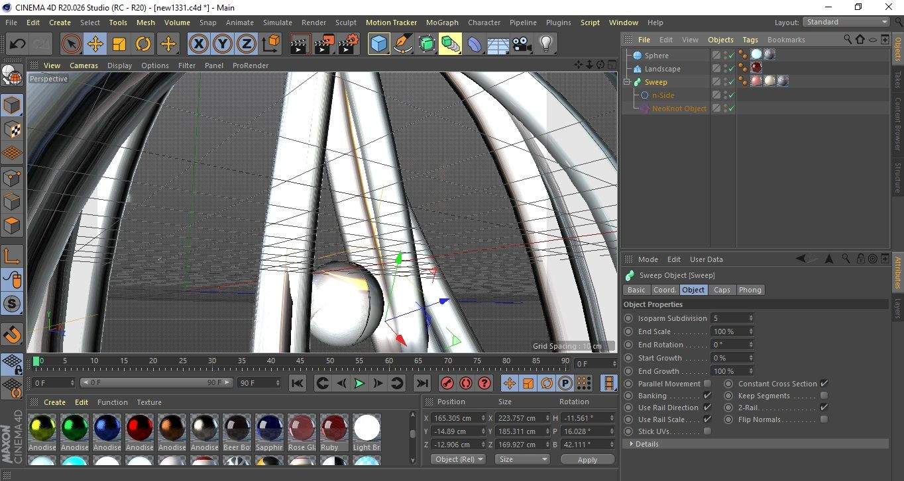Play the animation forward
904x481 pixels.
coord(359,383)
